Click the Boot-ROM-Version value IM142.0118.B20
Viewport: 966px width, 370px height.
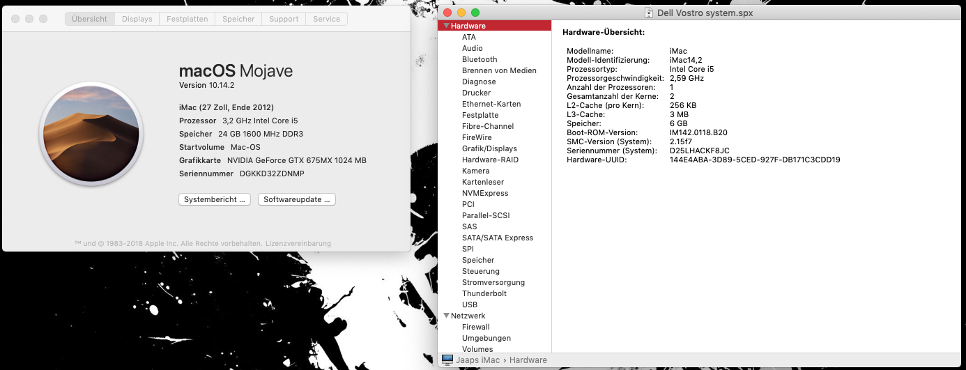point(698,132)
